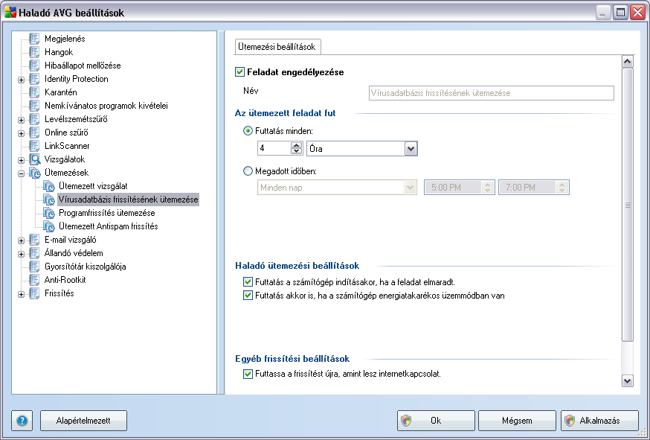Select Programfrissítés ütemezése in the tree
This screenshot has height=440, width=650.
point(107,213)
